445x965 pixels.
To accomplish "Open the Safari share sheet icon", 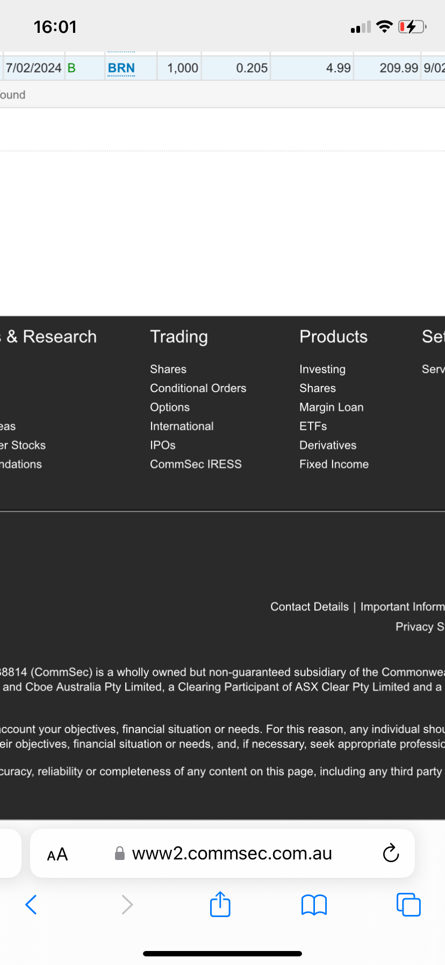I will (220, 904).
